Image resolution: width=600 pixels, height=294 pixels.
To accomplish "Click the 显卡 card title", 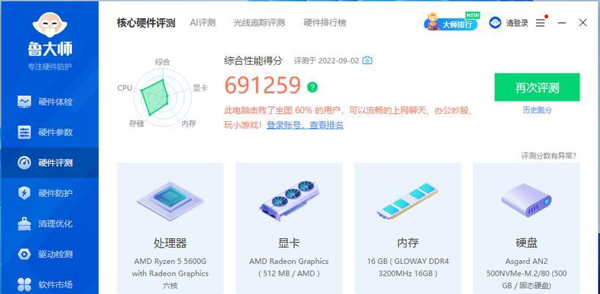I will click(289, 243).
